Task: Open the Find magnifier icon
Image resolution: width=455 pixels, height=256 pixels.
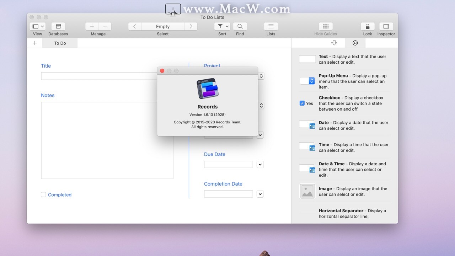Action: pos(240,26)
